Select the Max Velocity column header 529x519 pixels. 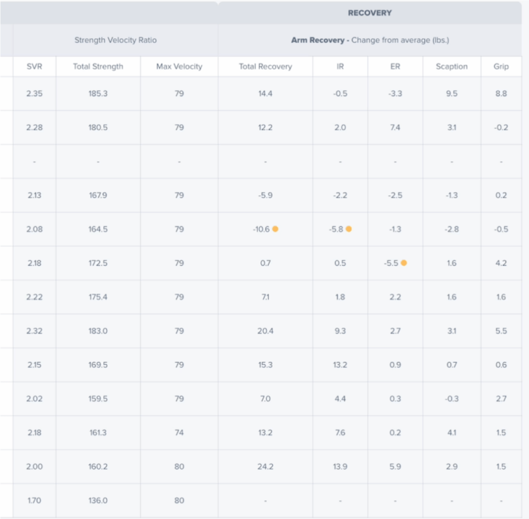[179, 67]
